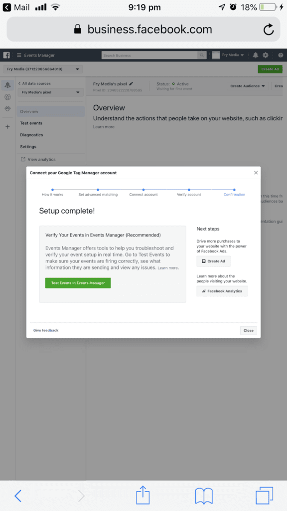
Task: Open notifications bell icon
Action: (x=256, y=55)
